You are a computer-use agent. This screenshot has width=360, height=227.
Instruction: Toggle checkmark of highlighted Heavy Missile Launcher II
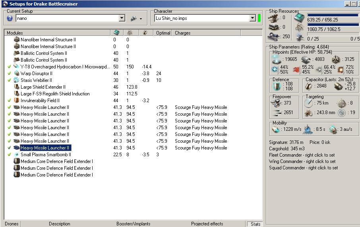coord(9,148)
